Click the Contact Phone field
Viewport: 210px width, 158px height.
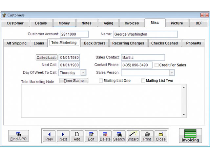136,65
